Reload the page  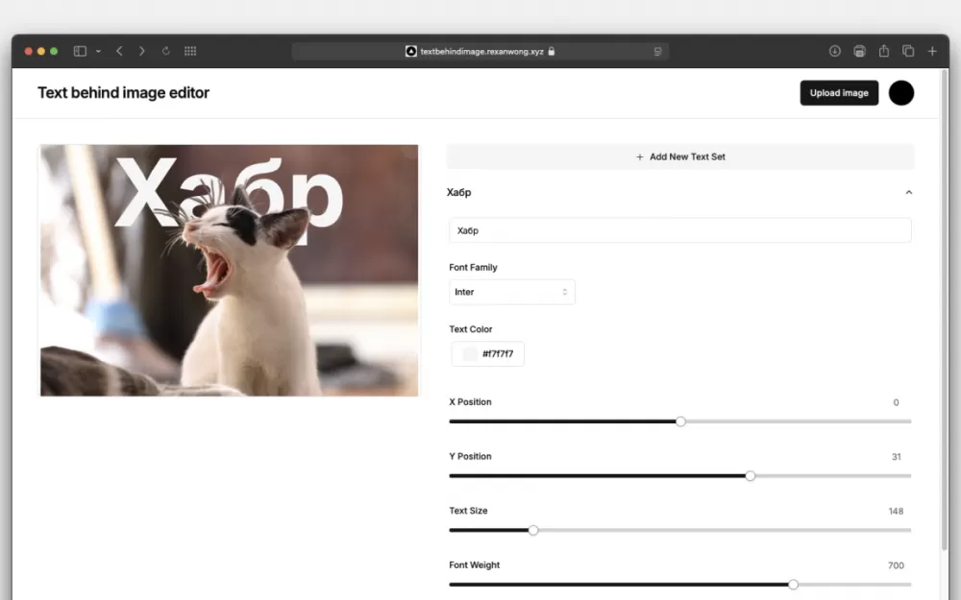point(165,52)
